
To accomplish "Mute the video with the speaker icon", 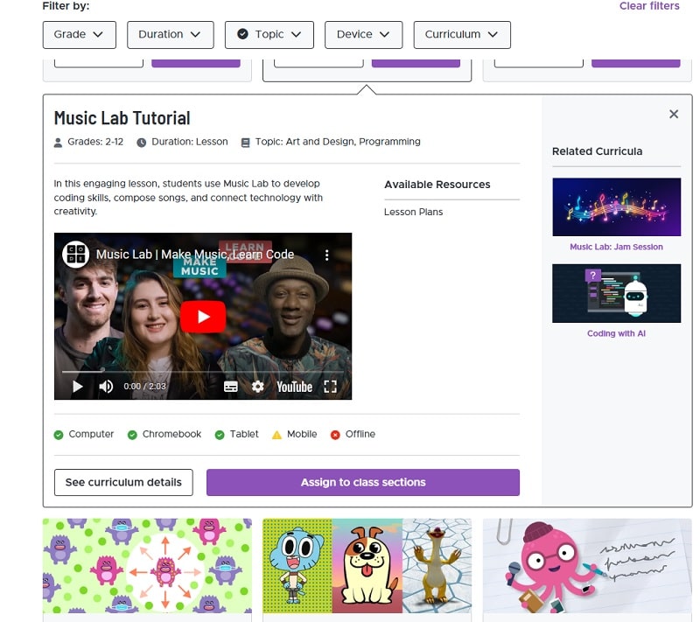I will point(106,387).
